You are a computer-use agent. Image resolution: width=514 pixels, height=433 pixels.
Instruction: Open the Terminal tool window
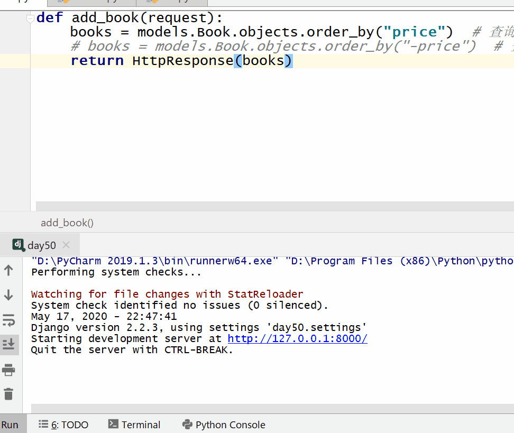134,425
